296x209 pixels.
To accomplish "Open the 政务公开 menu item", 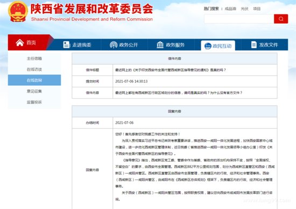I will coord(124,44).
